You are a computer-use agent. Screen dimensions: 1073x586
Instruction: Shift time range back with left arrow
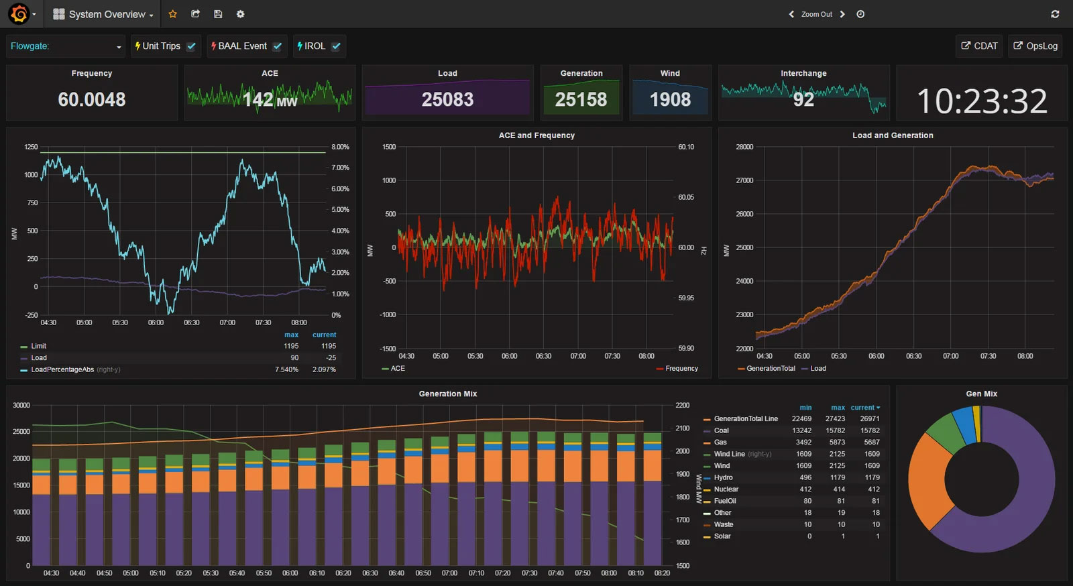(791, 14)
